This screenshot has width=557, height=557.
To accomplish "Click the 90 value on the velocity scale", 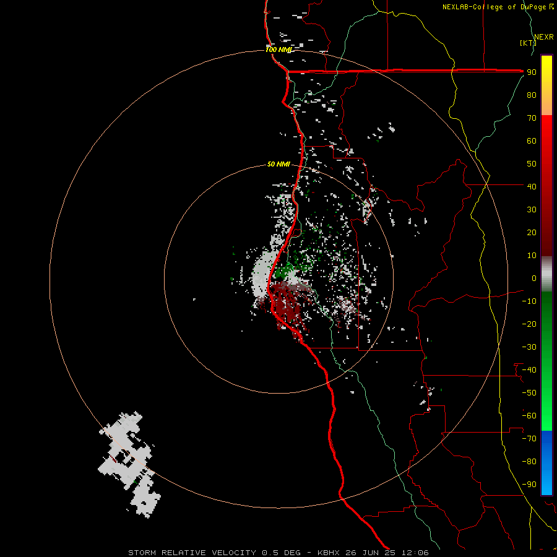I will pos(532,72).
